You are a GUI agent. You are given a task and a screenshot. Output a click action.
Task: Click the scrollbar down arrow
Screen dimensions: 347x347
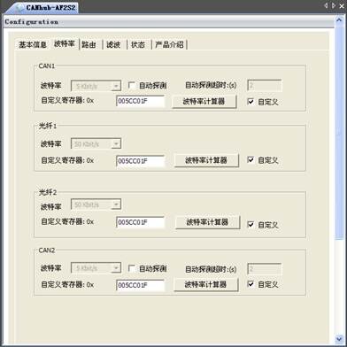pos(339,338)
